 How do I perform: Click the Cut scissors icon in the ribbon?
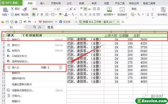12,9
